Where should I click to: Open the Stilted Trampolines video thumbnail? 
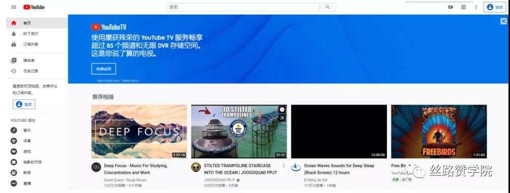coord(239,131)
